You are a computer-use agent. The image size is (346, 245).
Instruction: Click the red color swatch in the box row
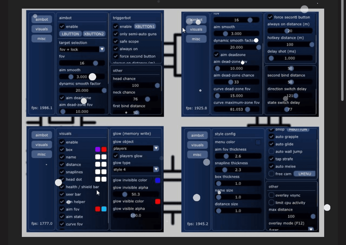(x=104, y=149)
